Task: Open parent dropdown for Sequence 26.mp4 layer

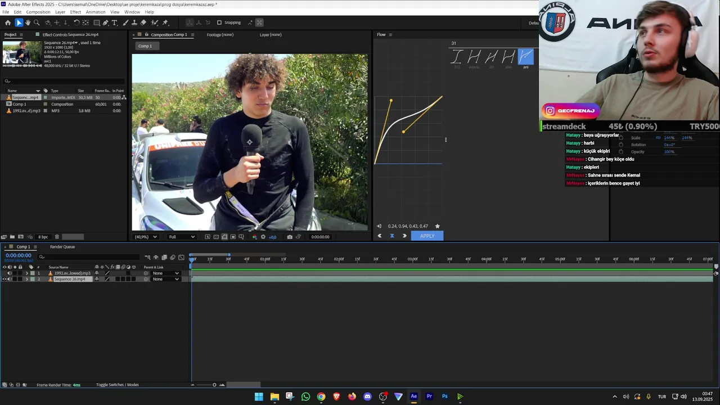Action: point(165,279)
